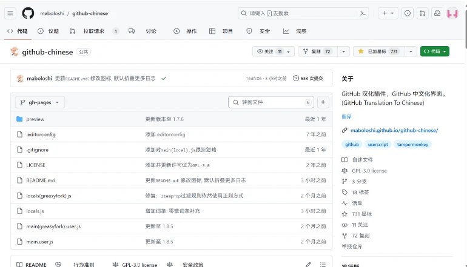Image resolution: width=467 pixels, height=267 pixels.
Task: Click the add file plus button
Action: click(x=323, y=102)
